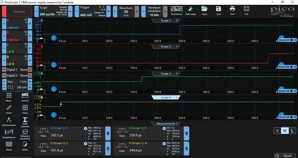
Task: Open the Actions panel
Action: pos(25,97)
